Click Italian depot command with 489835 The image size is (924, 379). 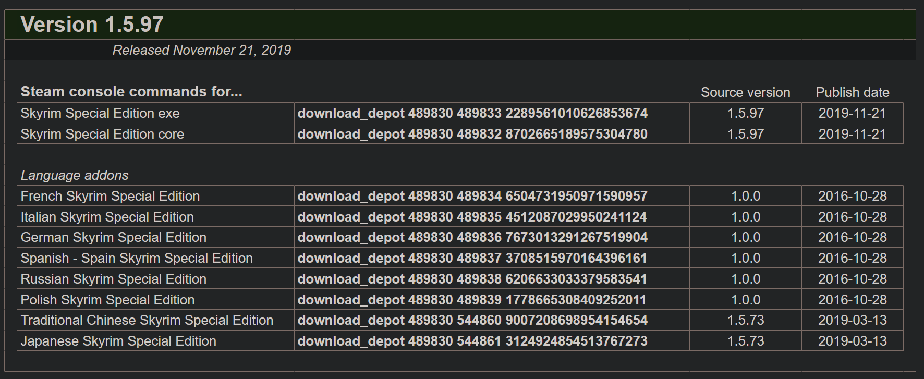[472, 217]
